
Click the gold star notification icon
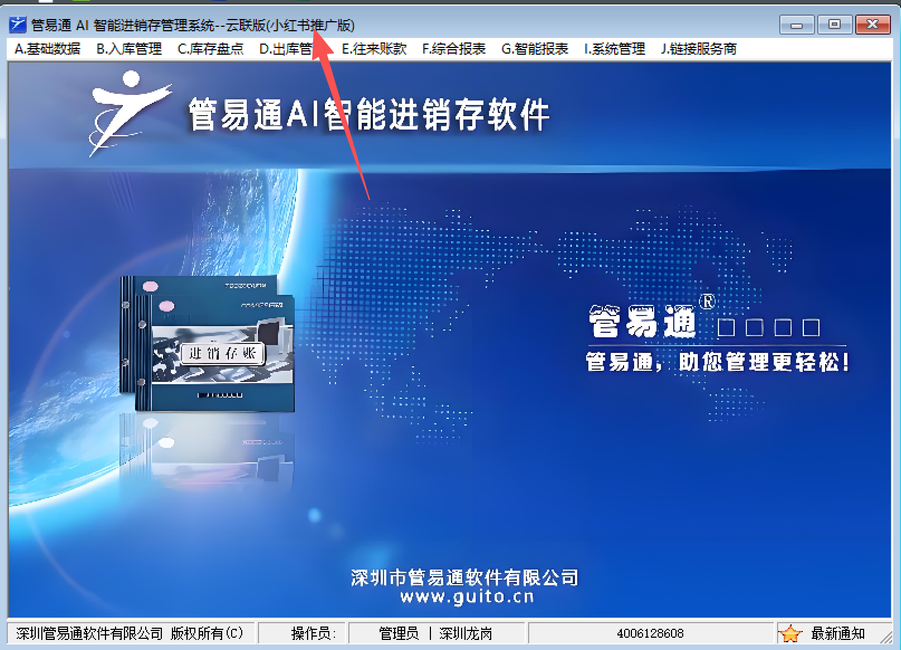[x=790, y=634]
